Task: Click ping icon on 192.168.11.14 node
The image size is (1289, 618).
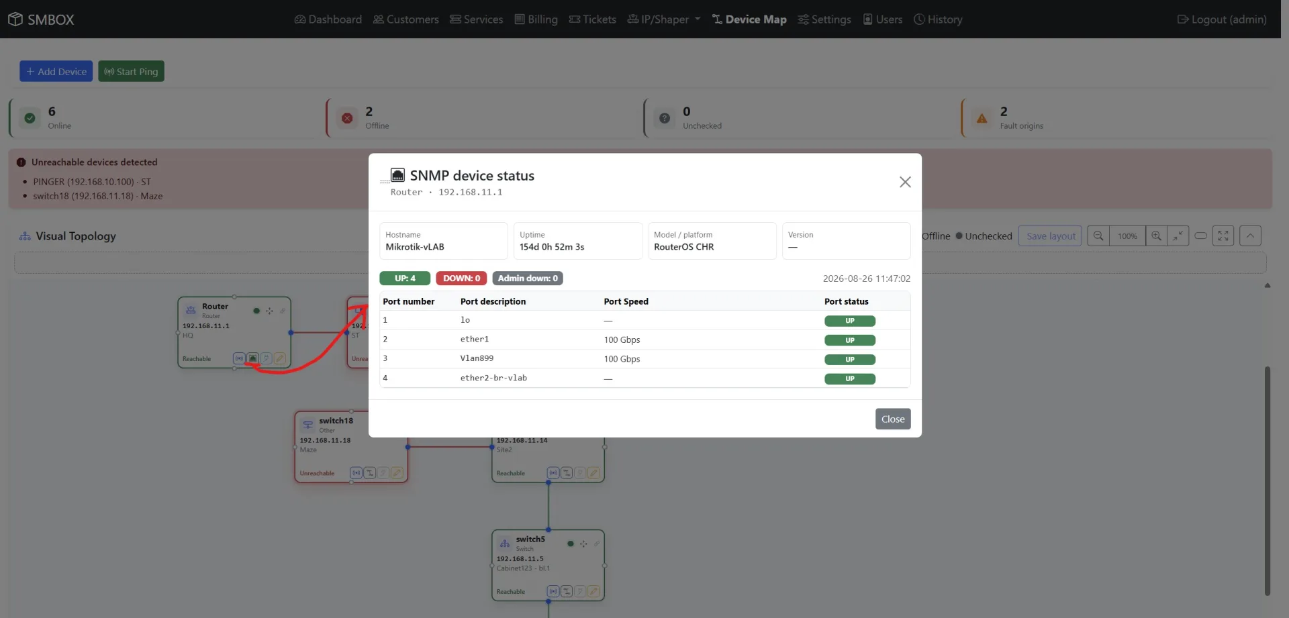Action: tap(553, 473)
